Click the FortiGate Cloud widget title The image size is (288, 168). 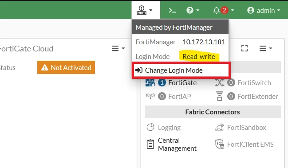coord(26,49)
